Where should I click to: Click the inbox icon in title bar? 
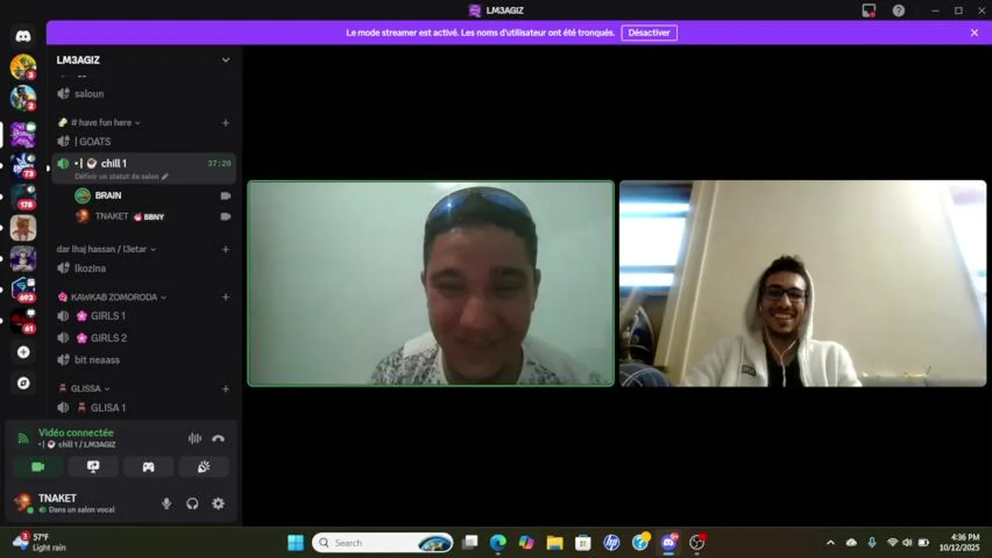click(x=869, y=11)
